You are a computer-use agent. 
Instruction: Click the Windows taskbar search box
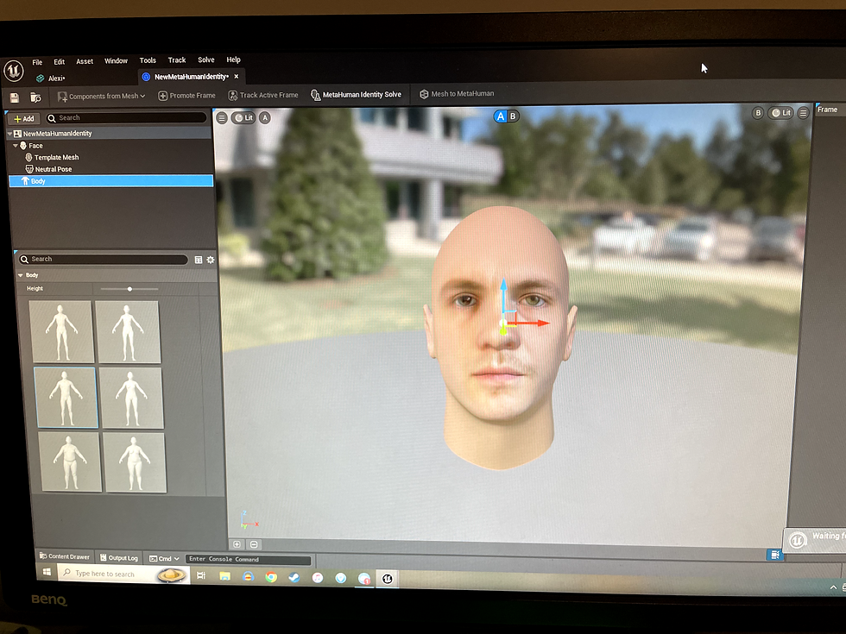(x=123, y=574)
